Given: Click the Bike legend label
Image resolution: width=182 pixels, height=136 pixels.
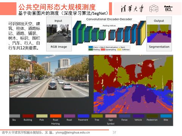Looking at the screenshot, I should pyautogui.click(x=166, y=120).
